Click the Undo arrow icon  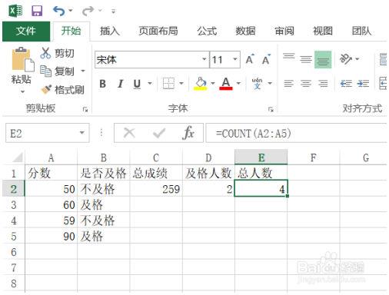click(59, 11)
